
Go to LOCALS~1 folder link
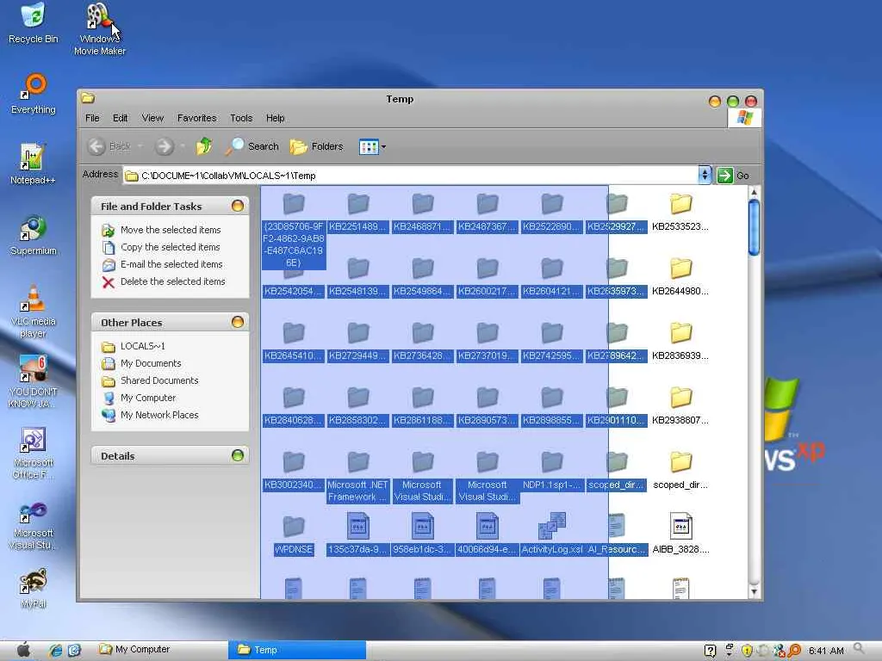(134, 346)
